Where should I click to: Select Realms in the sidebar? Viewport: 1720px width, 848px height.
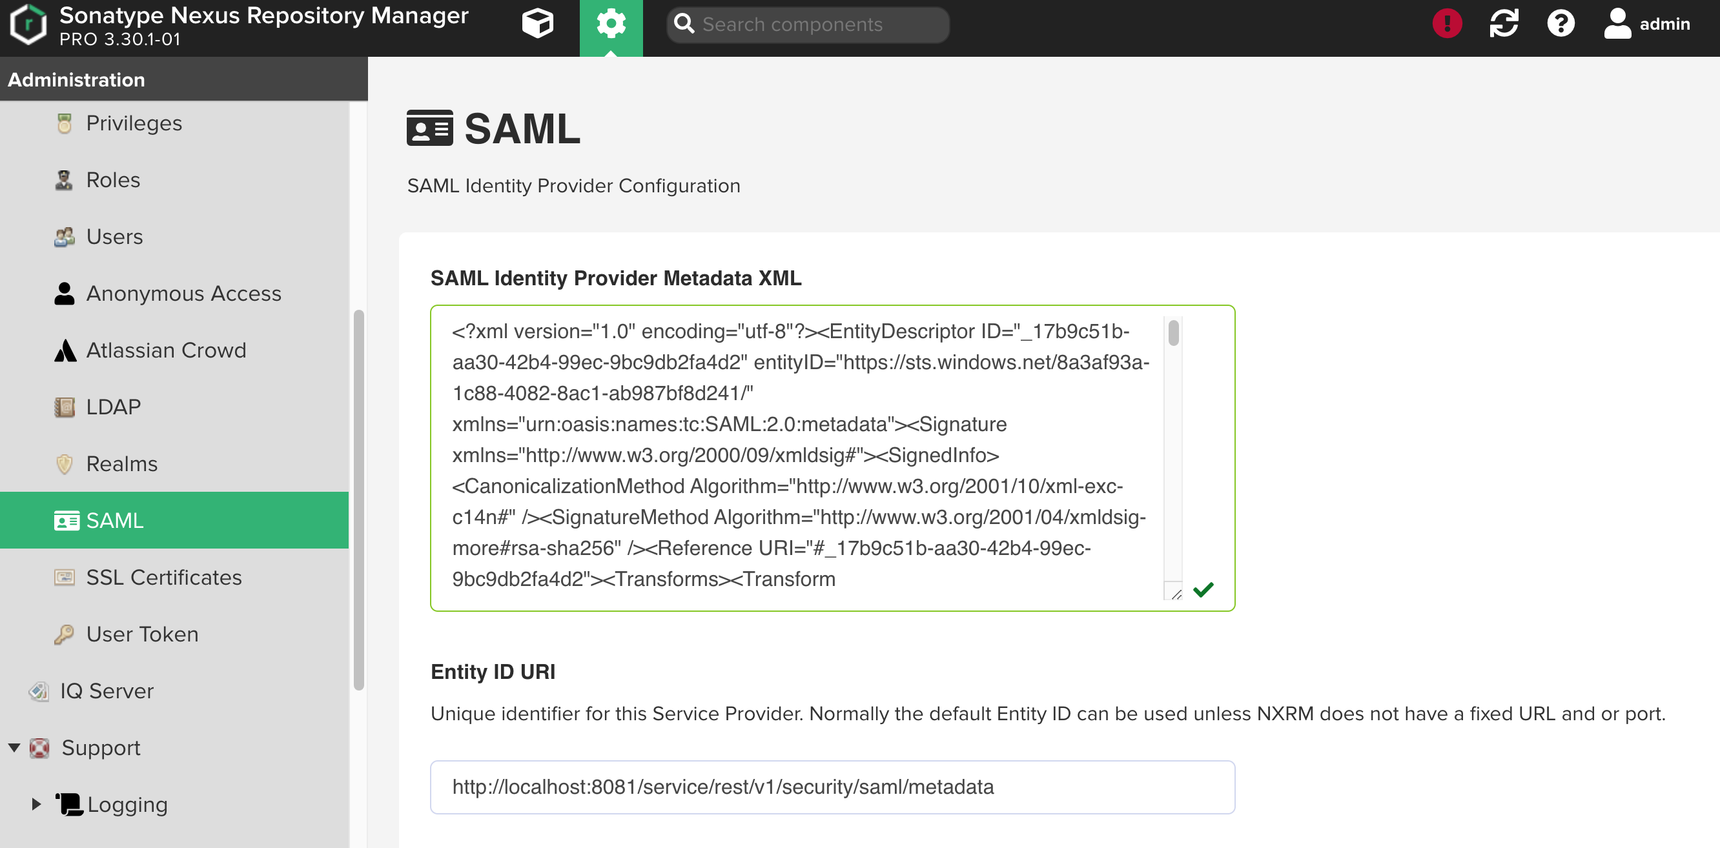click(121, 464)
